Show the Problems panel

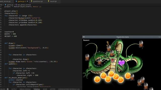tap(3, 89)
